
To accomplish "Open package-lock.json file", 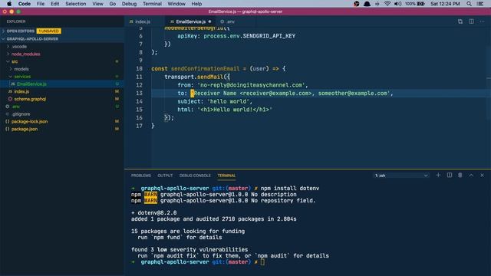I will pos(29,121).
